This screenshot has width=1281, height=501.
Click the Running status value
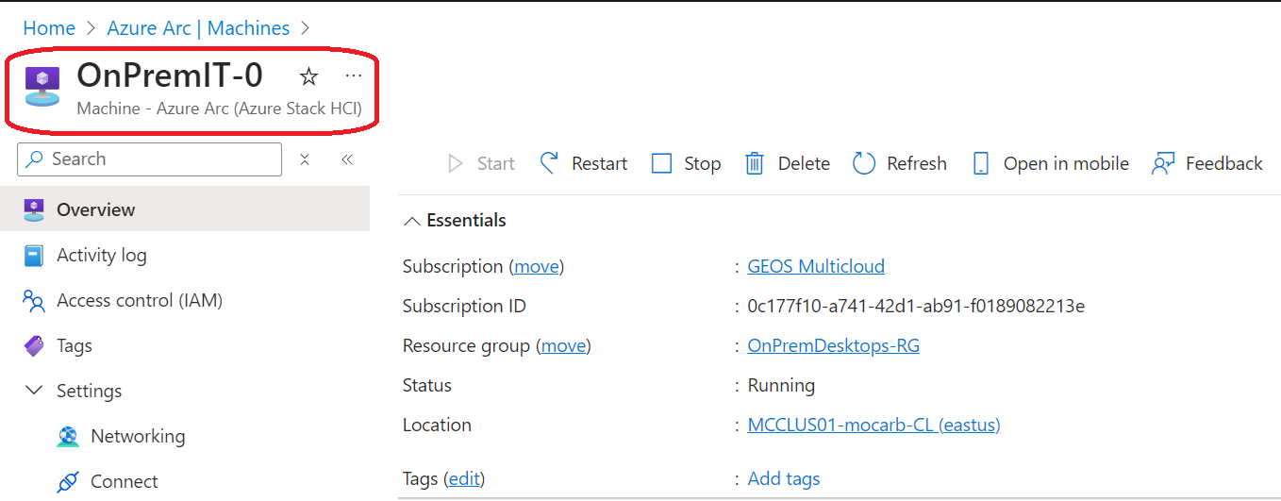[x=781, y=385]
